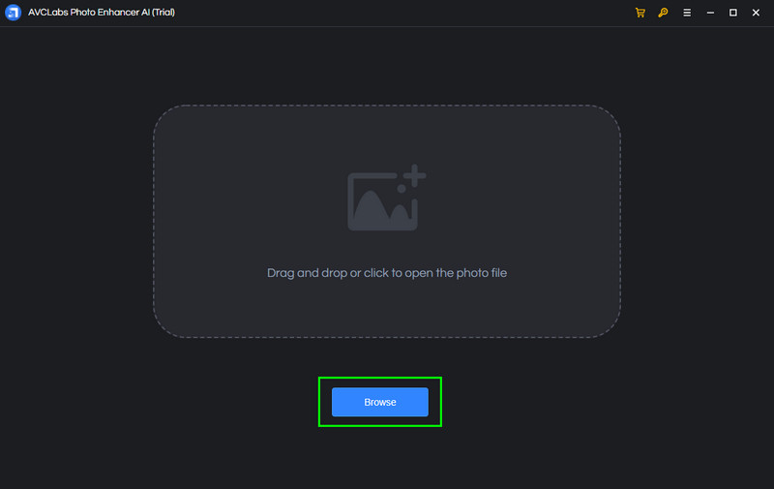This screenshot has height=489, width=774.
Task: Maximize the Photo Enhancer AI window
Action: tap(732, 13)
